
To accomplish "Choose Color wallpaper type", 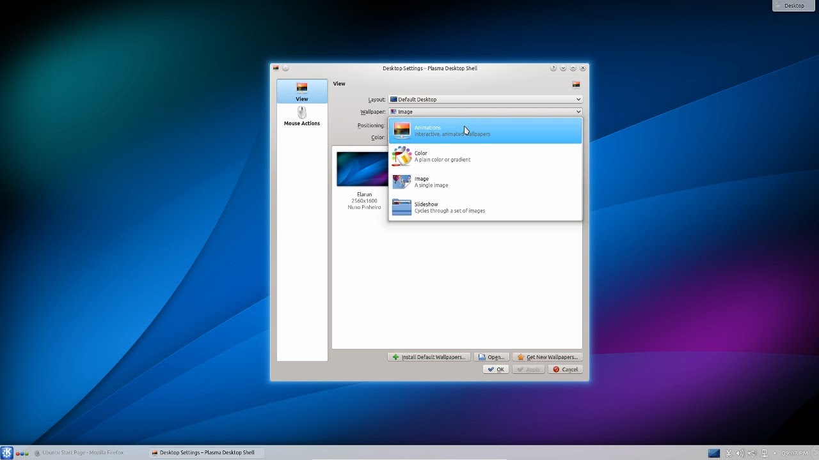I will pos(485,157).
